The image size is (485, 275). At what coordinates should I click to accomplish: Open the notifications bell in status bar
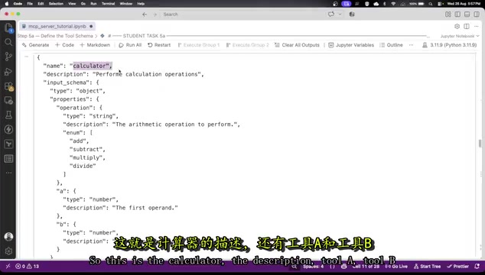tap(477, 267)
